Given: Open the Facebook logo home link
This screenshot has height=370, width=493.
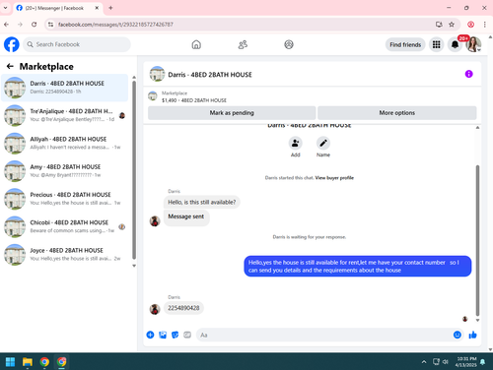Looking at the screenshot, I should click(12, 44).
